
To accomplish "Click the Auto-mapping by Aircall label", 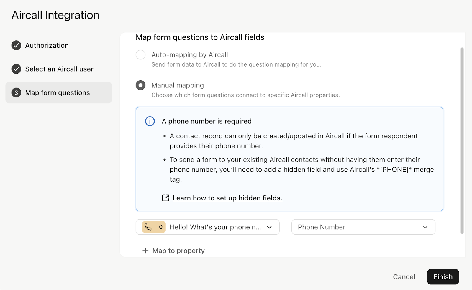I will point(190,55).
